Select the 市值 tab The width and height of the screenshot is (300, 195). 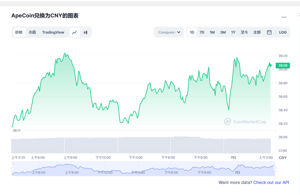[32, 32]
